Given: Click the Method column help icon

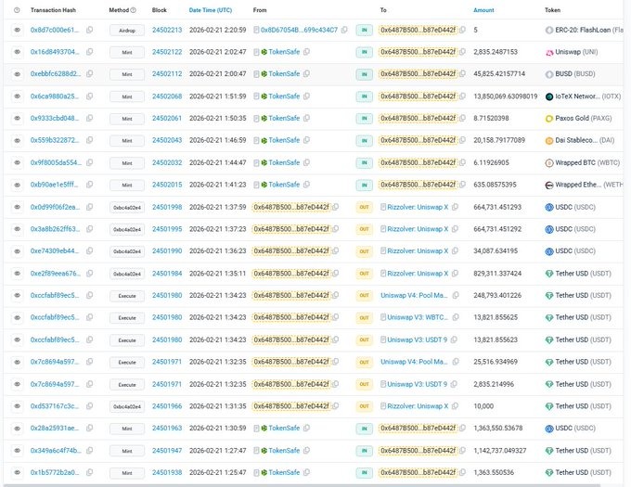Looking at the screenshot, I should click(134, 10).
